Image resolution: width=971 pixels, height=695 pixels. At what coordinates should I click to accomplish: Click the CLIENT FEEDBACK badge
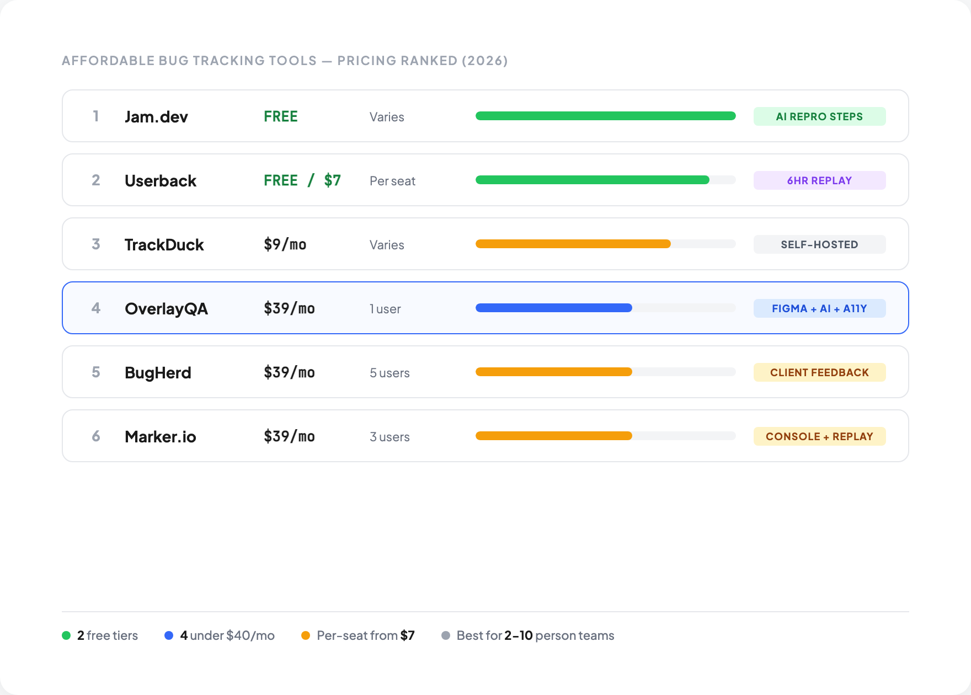(x=819, y=372)
